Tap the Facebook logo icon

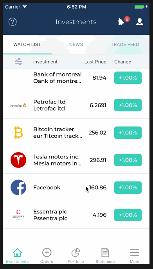18,187
